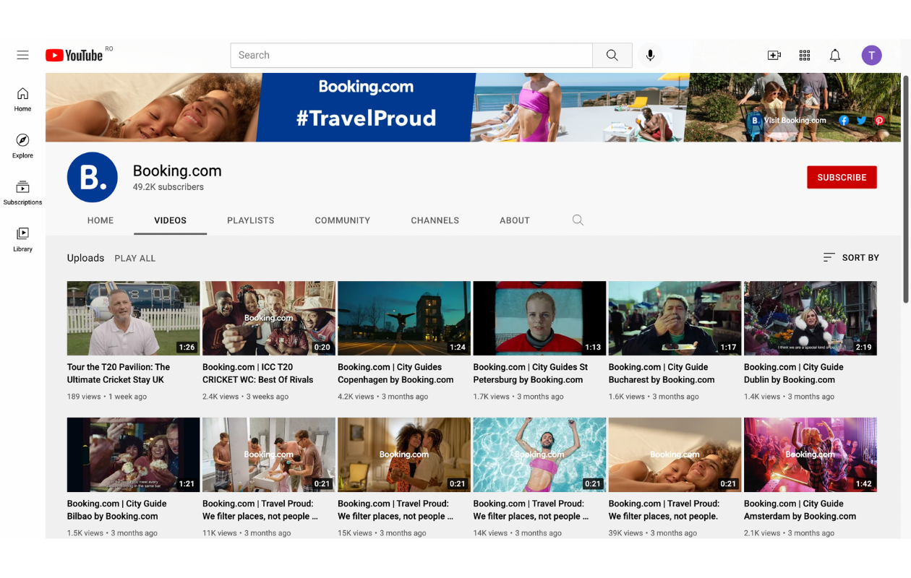Open the Twitter link in banner

click(x=861, y=121)
